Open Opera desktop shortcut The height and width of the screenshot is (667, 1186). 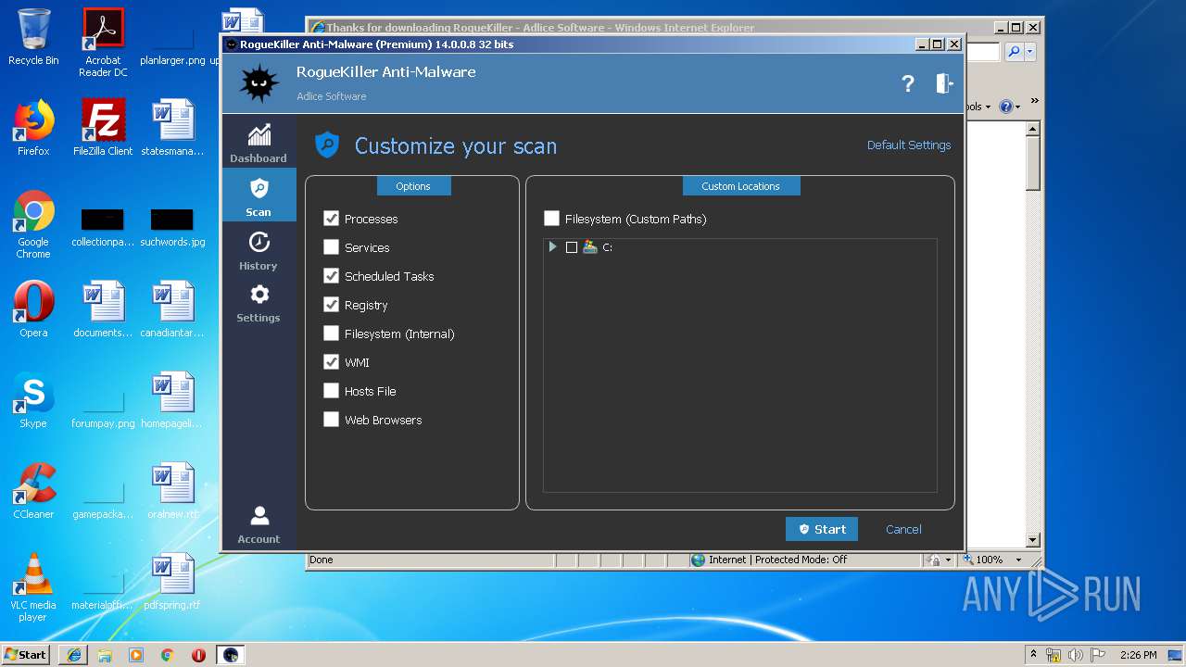click(x=33, y=309)
